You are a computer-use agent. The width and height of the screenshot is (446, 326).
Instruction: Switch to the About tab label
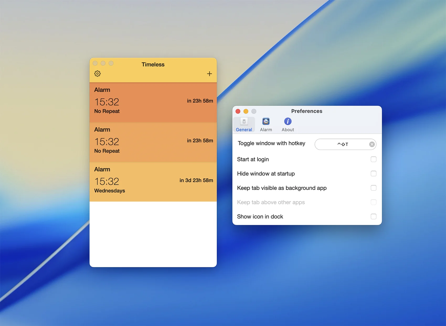(x=288, y=130)
